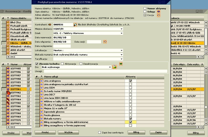Click the arrow icon beside Cesja checkbox
Image resolution: width=208 pixels, height=137 pixels.
(x=158, y=15)
